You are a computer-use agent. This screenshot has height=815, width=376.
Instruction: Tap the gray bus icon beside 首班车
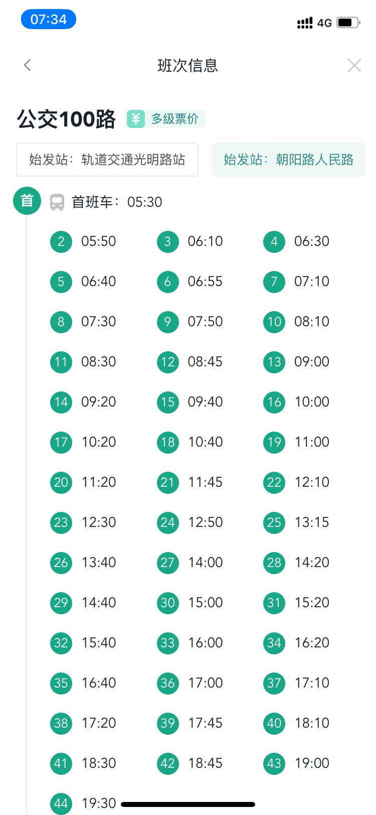click(57, 202)
